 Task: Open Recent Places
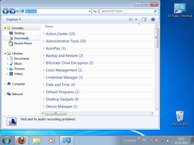23,43
